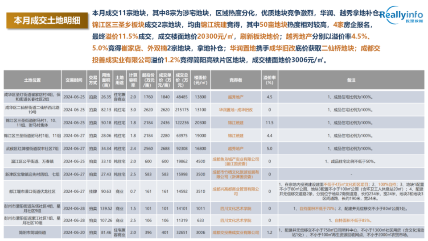Image resolution: width=428 pixels, height=241 pixels.
Task: Click the premium rate cell 4.4
Action: point(269,136)
